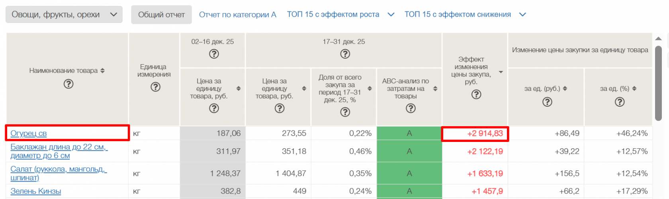Show help for ABC-анализ по затратам column
Image resolution: width=669 pixels, height=199 pixels.
[411, 108]
